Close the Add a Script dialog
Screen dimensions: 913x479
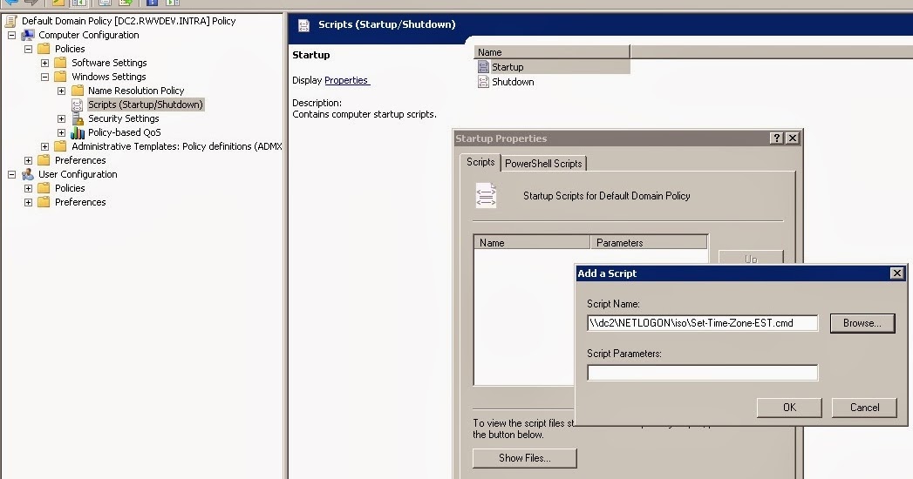coord(897,273)
